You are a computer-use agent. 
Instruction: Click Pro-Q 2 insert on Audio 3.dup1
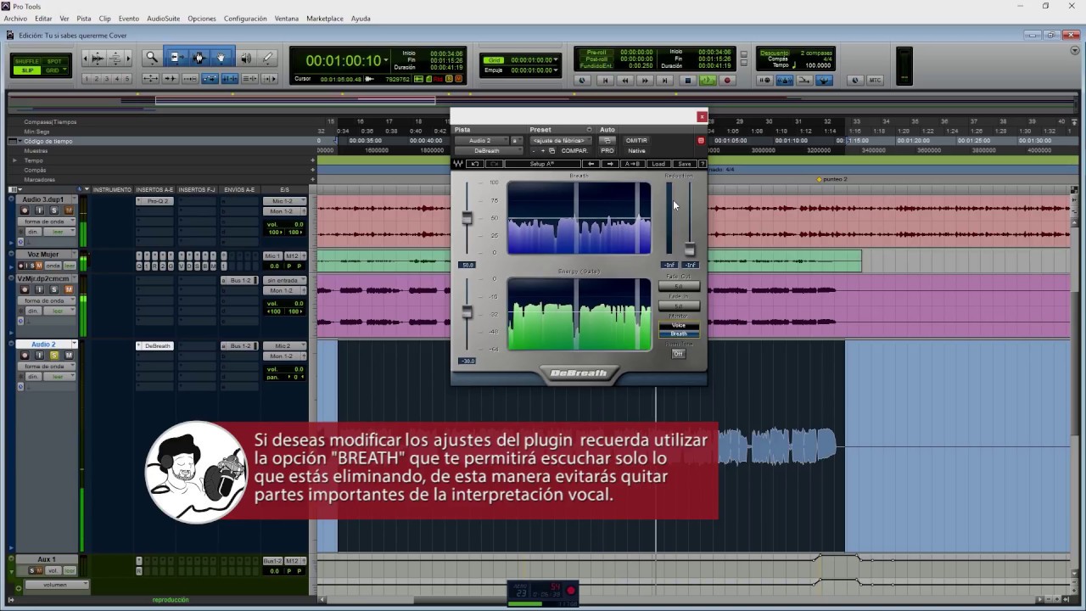tap(154, 201)
